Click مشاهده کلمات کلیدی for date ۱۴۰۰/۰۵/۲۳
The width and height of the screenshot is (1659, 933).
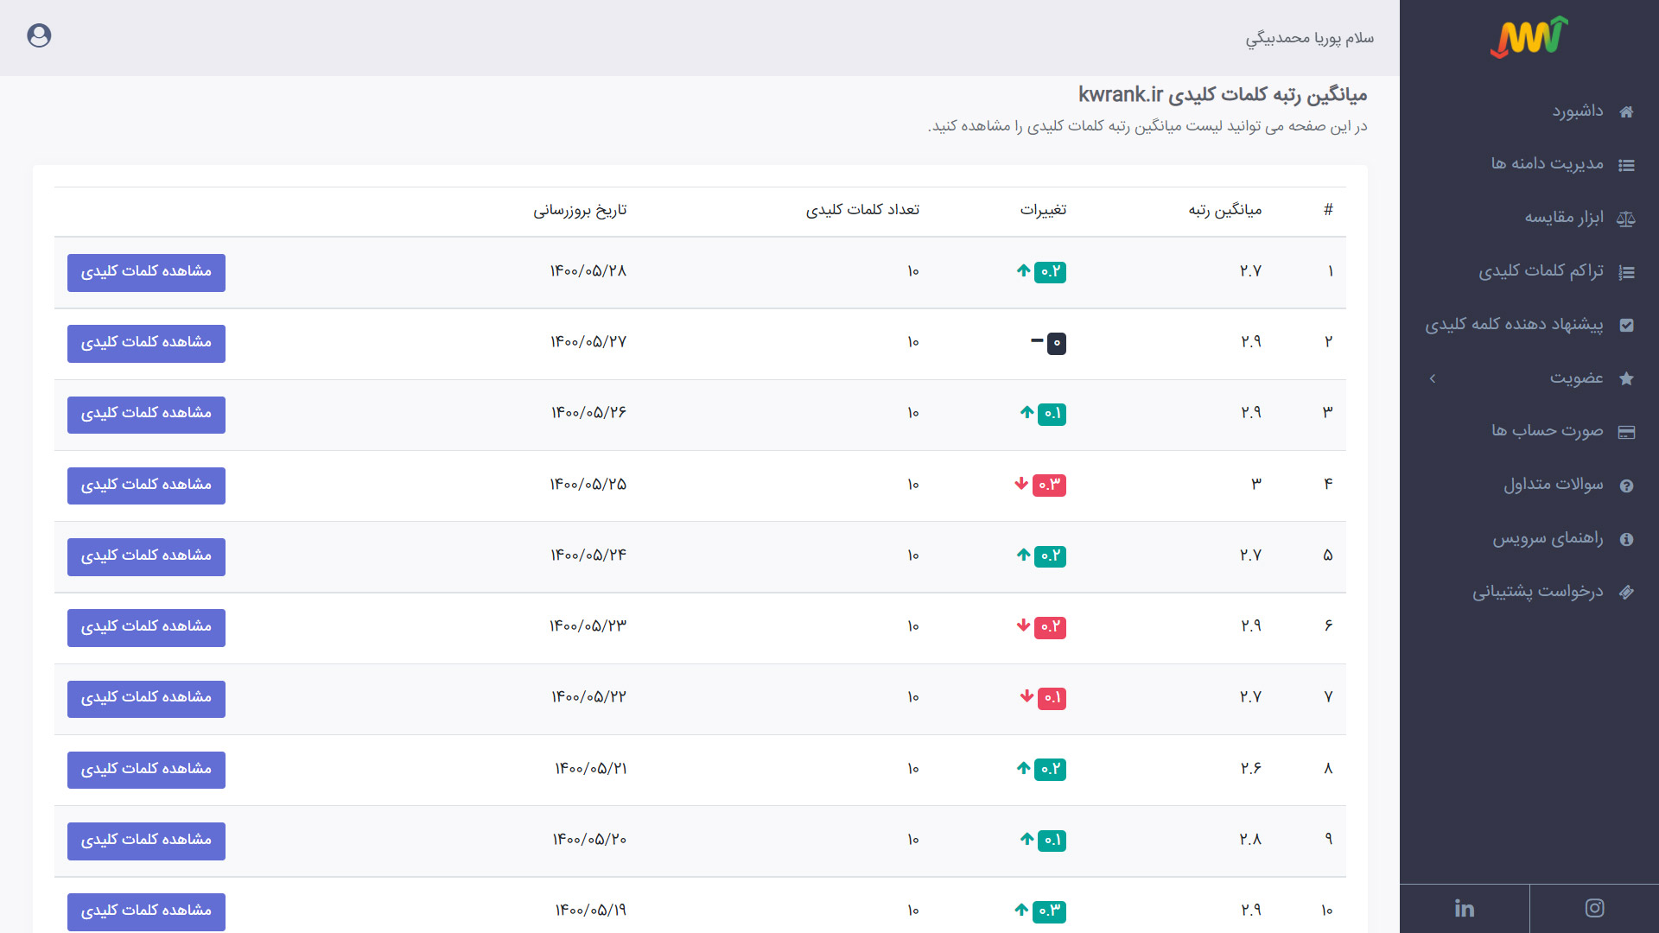[146, 627]
